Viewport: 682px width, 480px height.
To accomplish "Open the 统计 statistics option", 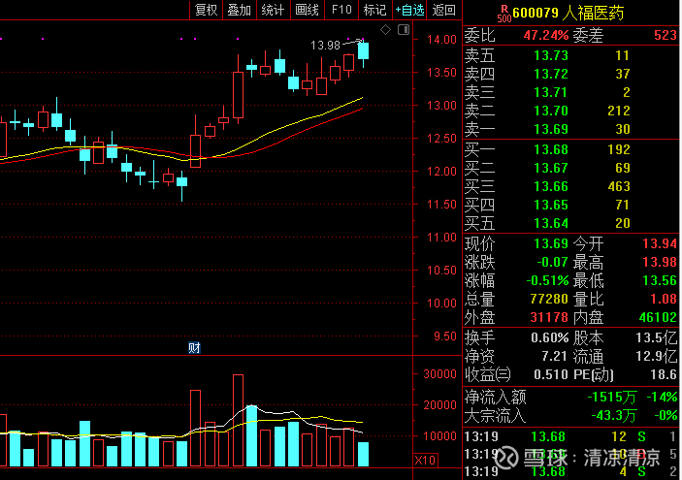I will pyautogui.click(x=273, y=10).
